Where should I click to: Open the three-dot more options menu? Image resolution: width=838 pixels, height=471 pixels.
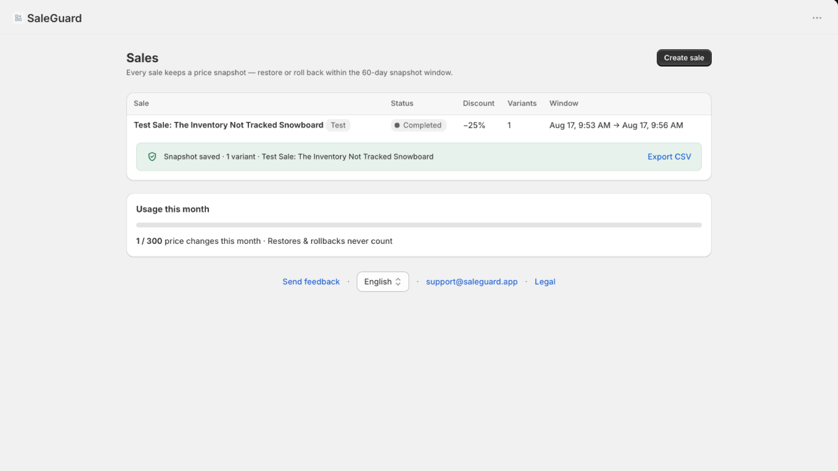point(817,18)
